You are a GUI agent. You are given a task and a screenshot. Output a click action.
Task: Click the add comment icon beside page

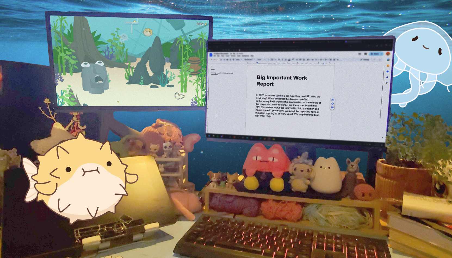(x=333, y=100)
